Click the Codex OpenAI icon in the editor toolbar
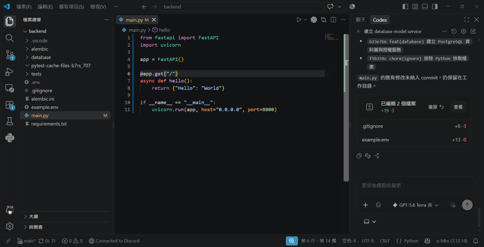This screenshot has height=247, width=484. (314, 20)
